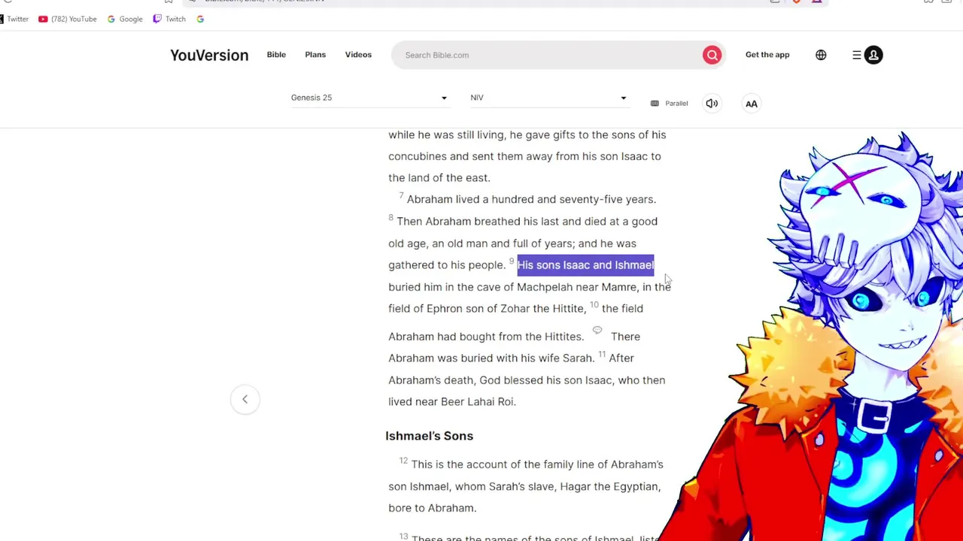
Task: Open the YouTube bookmark
Action: 68,19
